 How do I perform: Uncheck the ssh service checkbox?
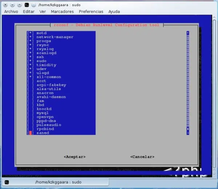point(31,57)
